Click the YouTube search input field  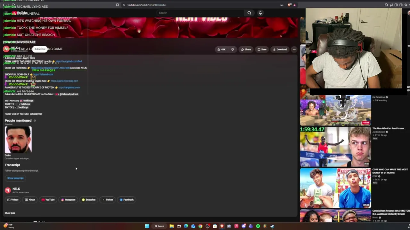(200, 13)
